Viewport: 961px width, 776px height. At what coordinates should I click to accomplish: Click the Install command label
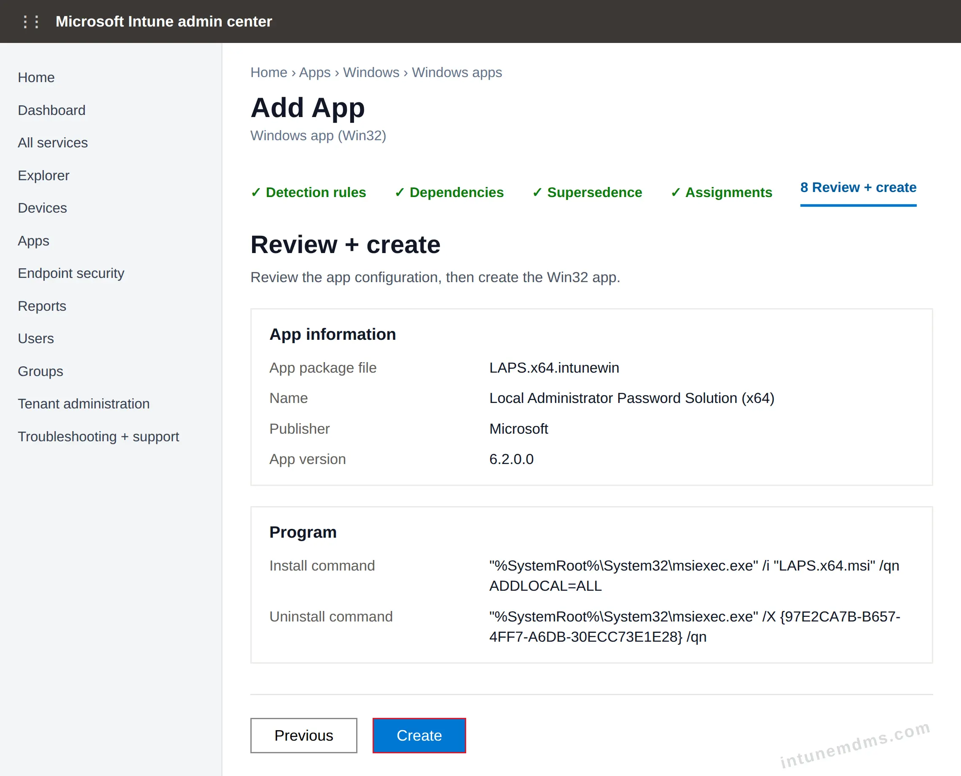[322, 566]
